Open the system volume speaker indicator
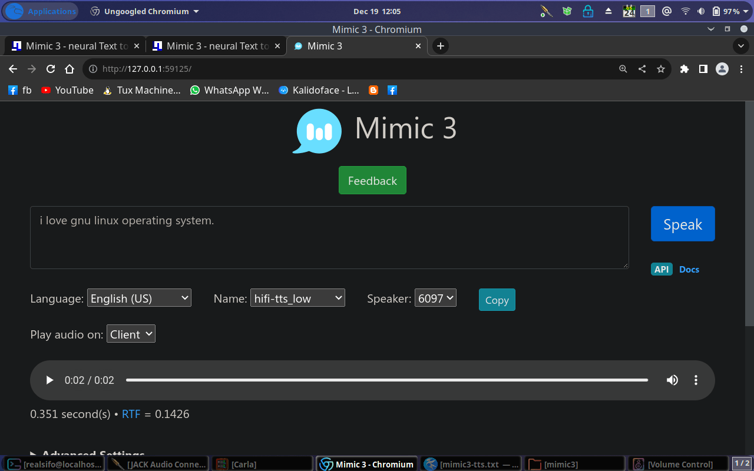This screenshot has width=754, height=471. (701, 11)
